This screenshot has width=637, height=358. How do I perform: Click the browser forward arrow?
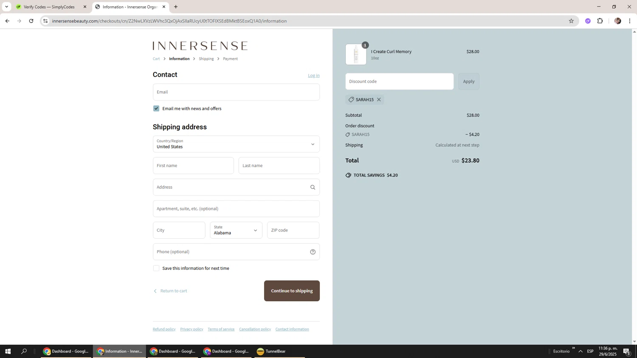tap(19, 21)
